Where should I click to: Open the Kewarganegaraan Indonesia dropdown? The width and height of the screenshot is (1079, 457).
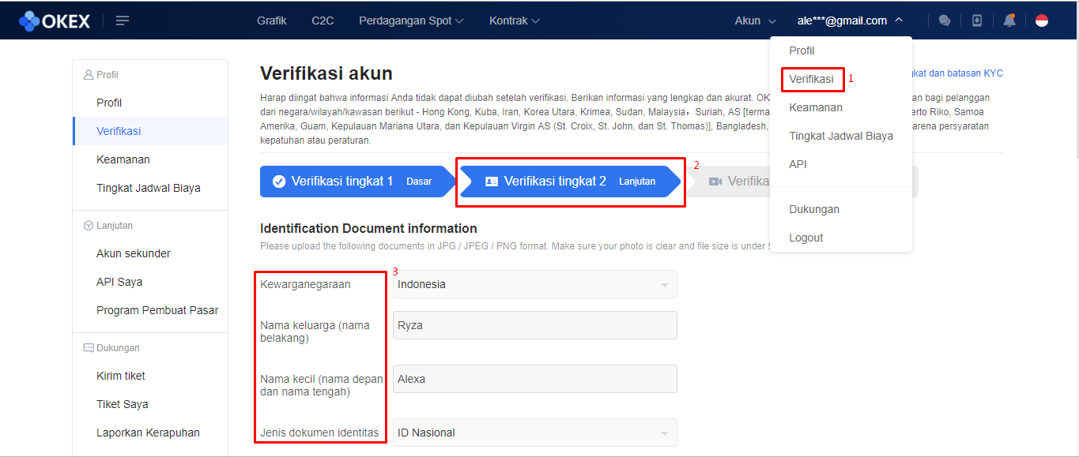[x=535, y=284]
